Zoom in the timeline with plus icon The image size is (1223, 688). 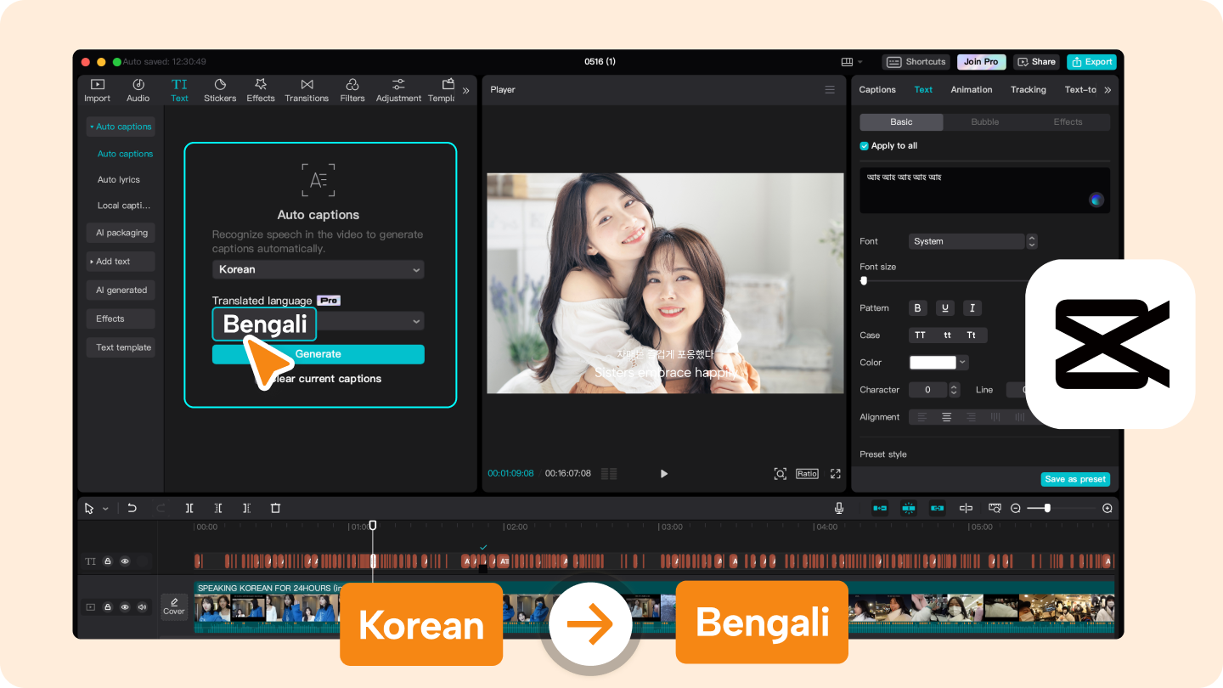[1107, 508]
